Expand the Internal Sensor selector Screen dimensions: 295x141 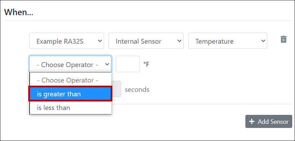[146, 41]
